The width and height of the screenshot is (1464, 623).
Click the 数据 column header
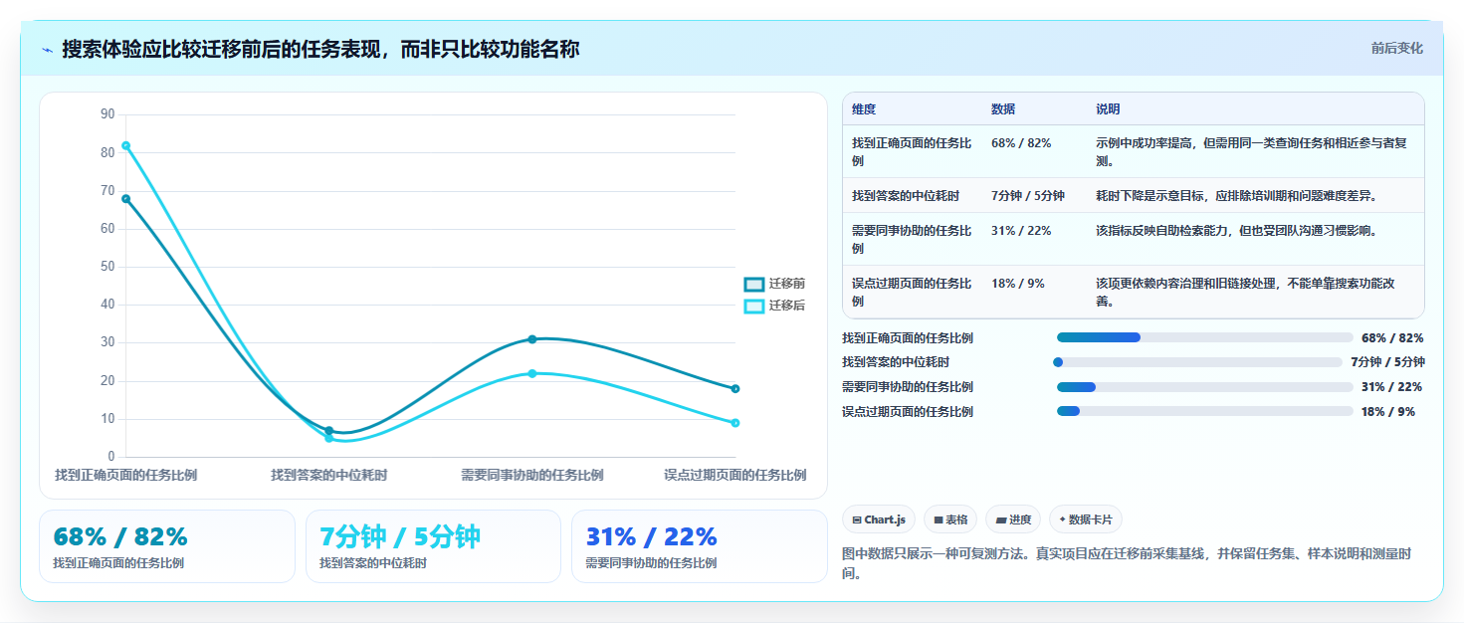(1003, 109)
